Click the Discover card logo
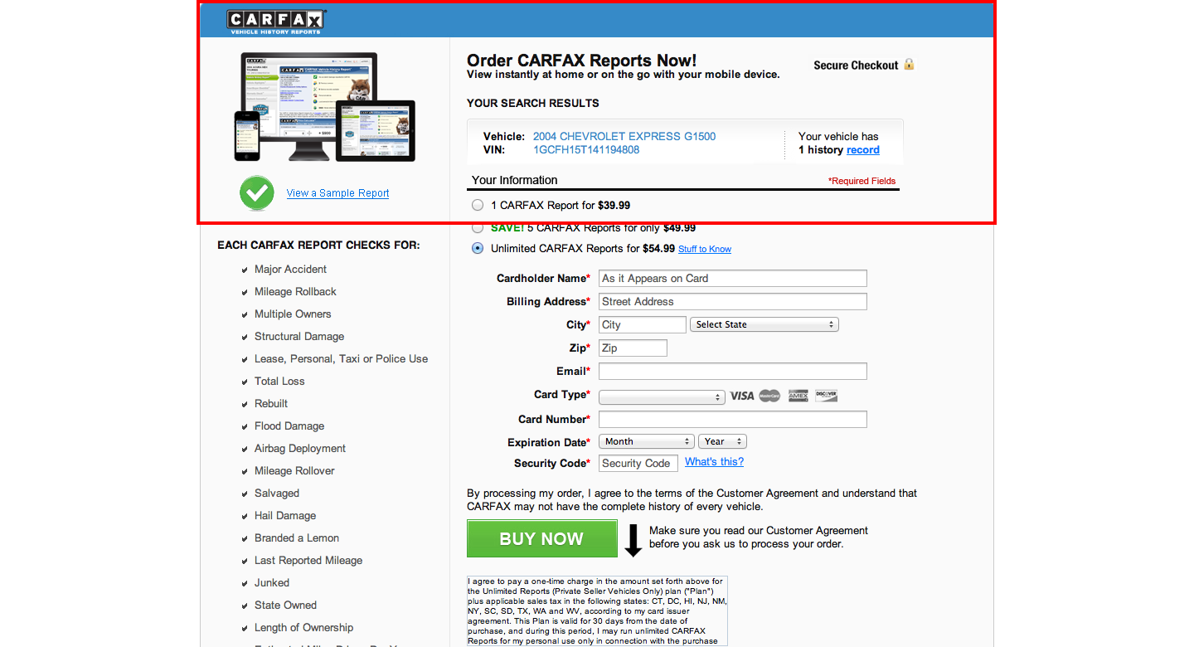This screenshot has height=647, width=1194. pyautogui.click(x=827, y=396)
